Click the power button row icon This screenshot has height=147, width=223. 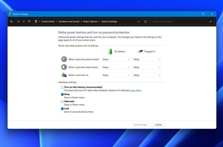pos(64,59)
